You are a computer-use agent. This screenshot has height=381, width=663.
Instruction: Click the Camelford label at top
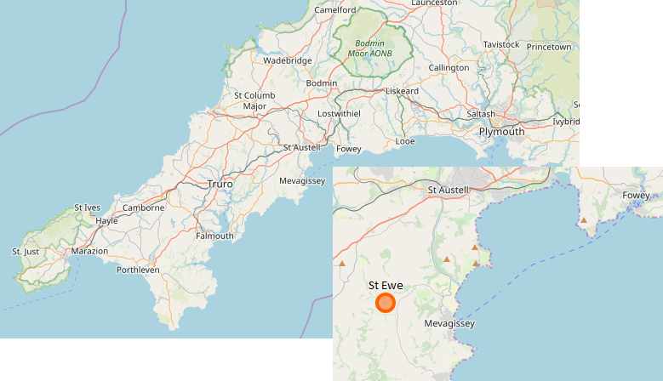coord(334,9)
